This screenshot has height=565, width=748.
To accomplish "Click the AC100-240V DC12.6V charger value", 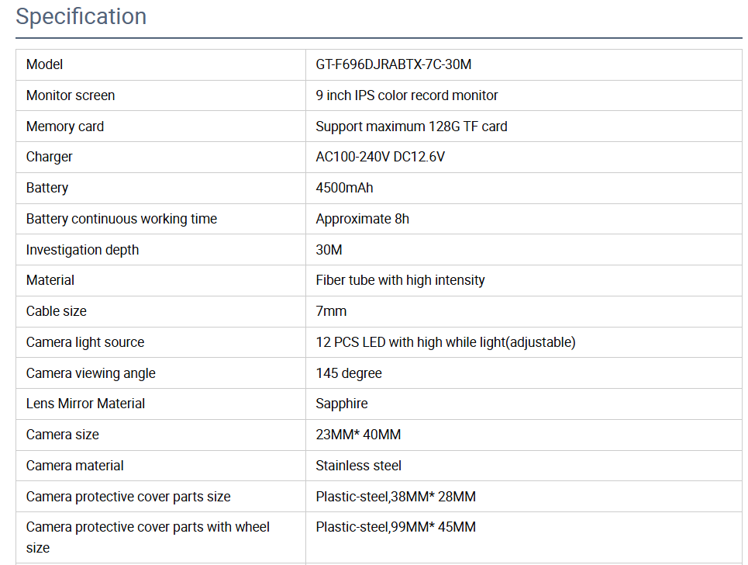I will [380, 157].
